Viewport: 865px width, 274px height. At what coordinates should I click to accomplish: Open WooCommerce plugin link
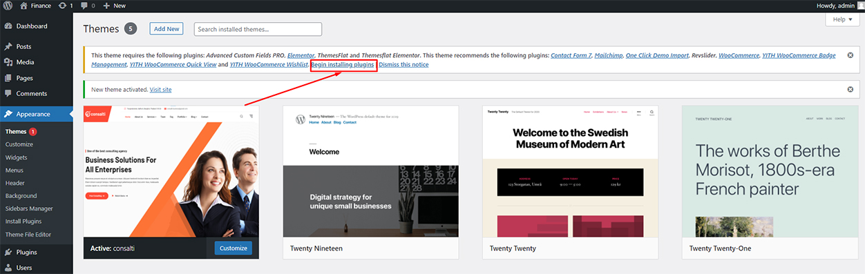coord(739,55)
